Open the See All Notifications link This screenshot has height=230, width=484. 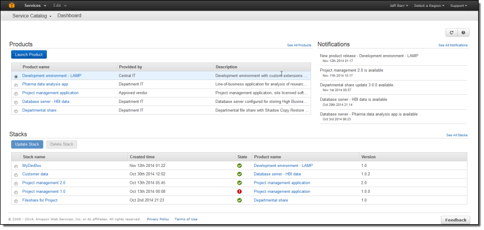[x=453, y=46]
